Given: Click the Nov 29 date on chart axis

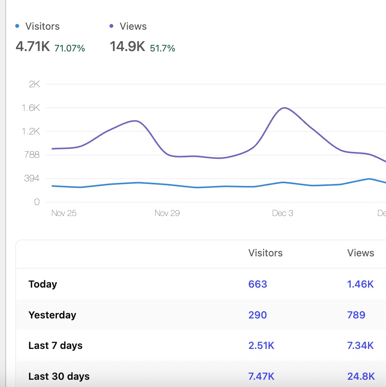Looking at the screenshot, I should click(x=167, y=213).
